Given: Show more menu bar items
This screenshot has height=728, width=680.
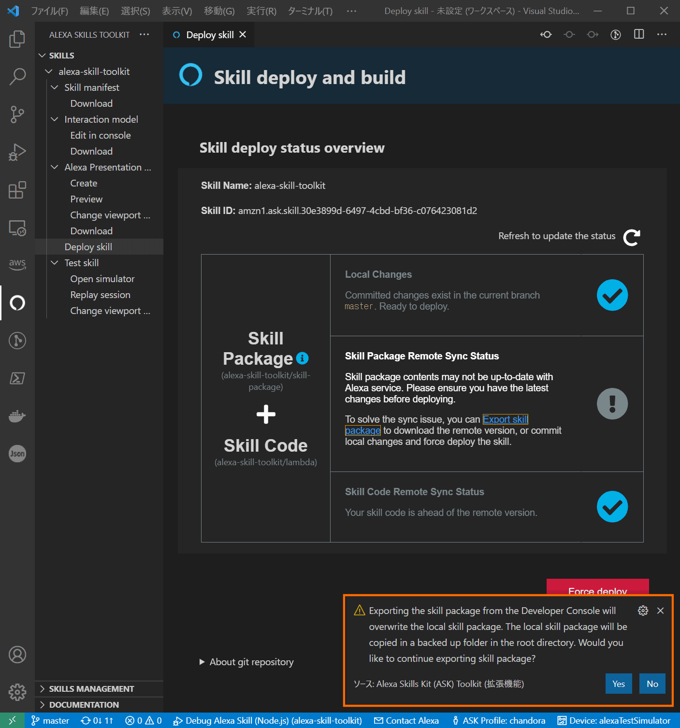Looking at the screenshot, I should [351, 11].
